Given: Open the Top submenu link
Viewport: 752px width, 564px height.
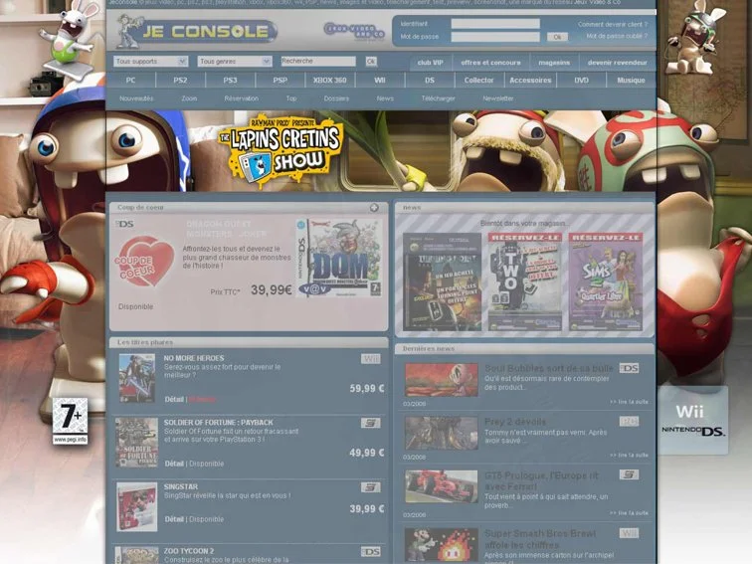Looking at the screenshot, I should click(x=291, y=98).
